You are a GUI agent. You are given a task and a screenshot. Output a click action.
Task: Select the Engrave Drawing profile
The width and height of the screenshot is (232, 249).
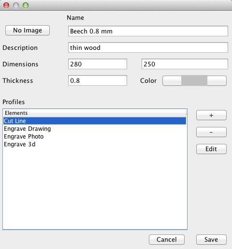coord(95,129)
